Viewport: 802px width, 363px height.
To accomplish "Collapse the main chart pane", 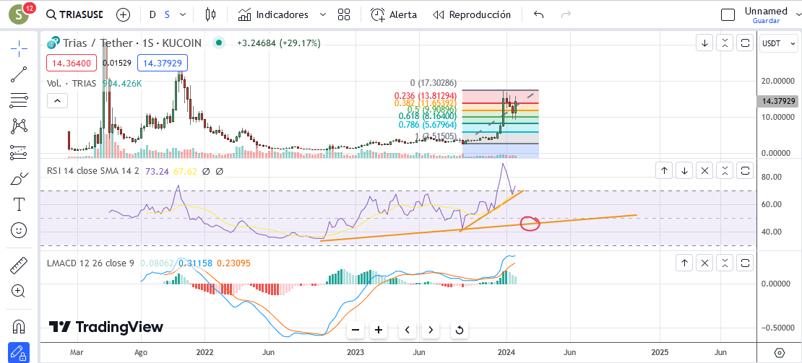I will (x=725, y=43).
